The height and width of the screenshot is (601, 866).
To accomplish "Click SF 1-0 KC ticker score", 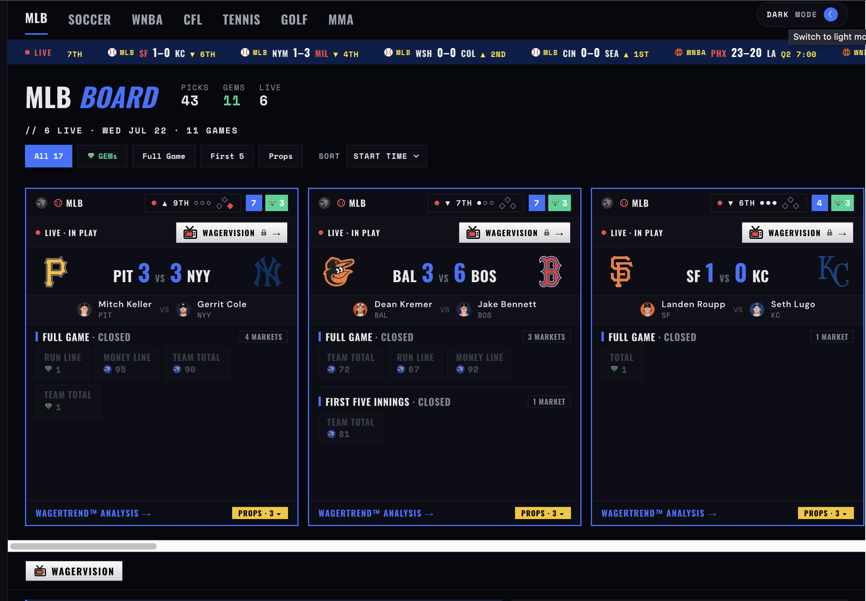I will pyautogui.click(x=161, y=53).
